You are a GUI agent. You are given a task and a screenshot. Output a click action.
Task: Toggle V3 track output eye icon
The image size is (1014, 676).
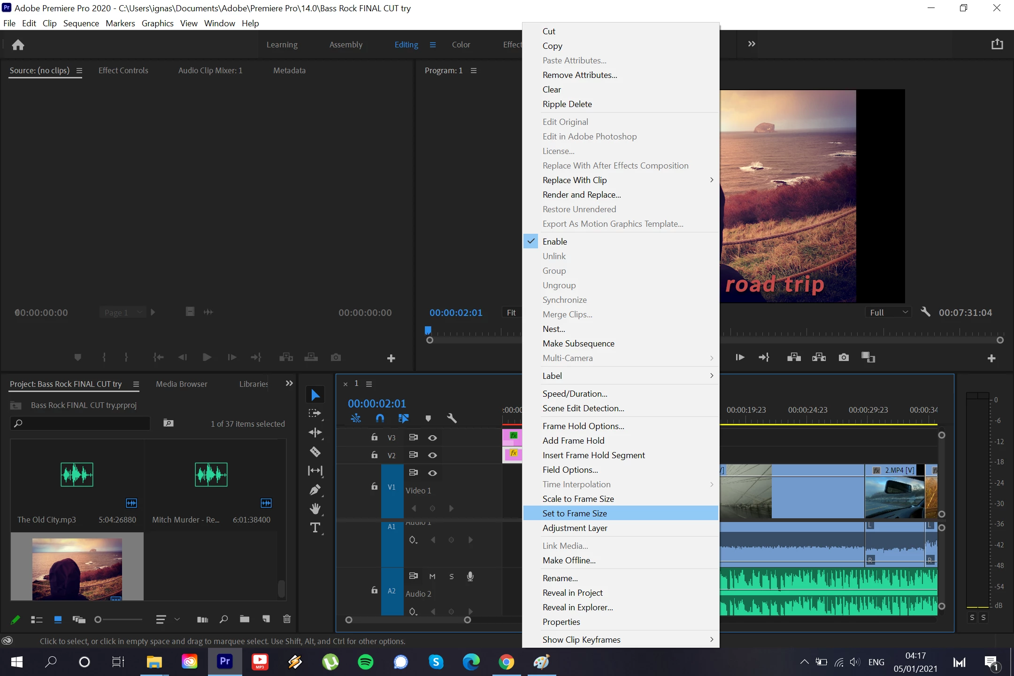[x=432, y=438]
